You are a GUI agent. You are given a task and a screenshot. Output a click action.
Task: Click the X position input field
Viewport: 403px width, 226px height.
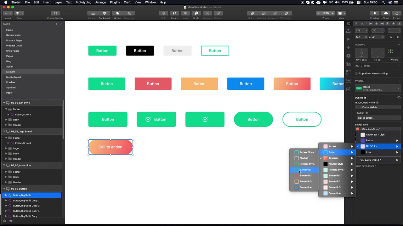pyautogui.click(x=361, y=30)
